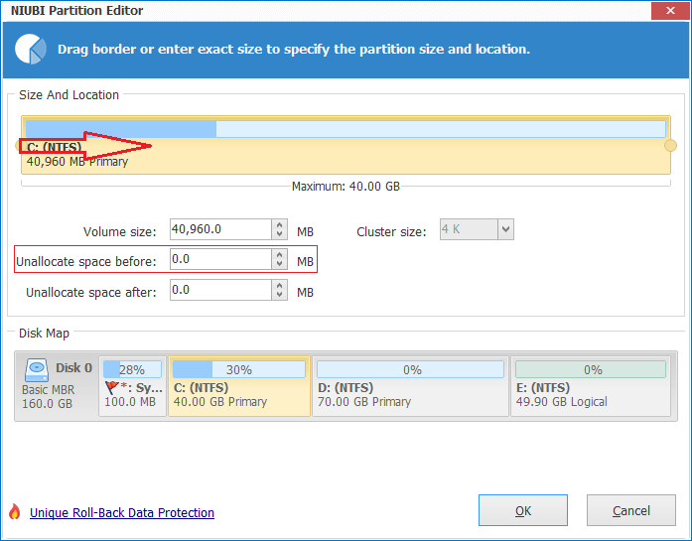This screenshot has height=541, width=692.
Task: Decrease Unallocate space after value
Action: (280, 295)
